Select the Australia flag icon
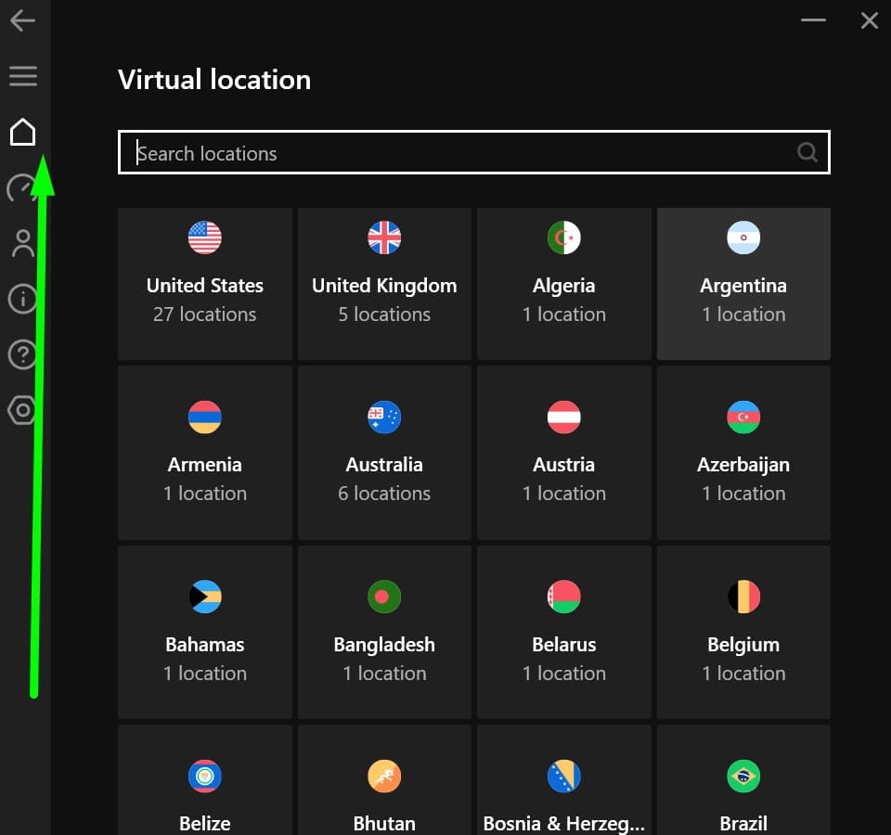Viewport: 891px width, 835px height. click(x=384, y=417)
